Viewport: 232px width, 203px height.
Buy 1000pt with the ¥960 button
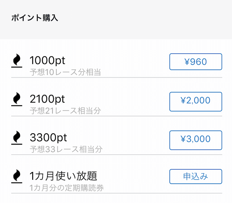pyautogui.click(x=196, y=62)
